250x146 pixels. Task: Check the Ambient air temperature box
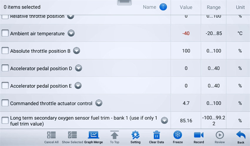point(5,33)
